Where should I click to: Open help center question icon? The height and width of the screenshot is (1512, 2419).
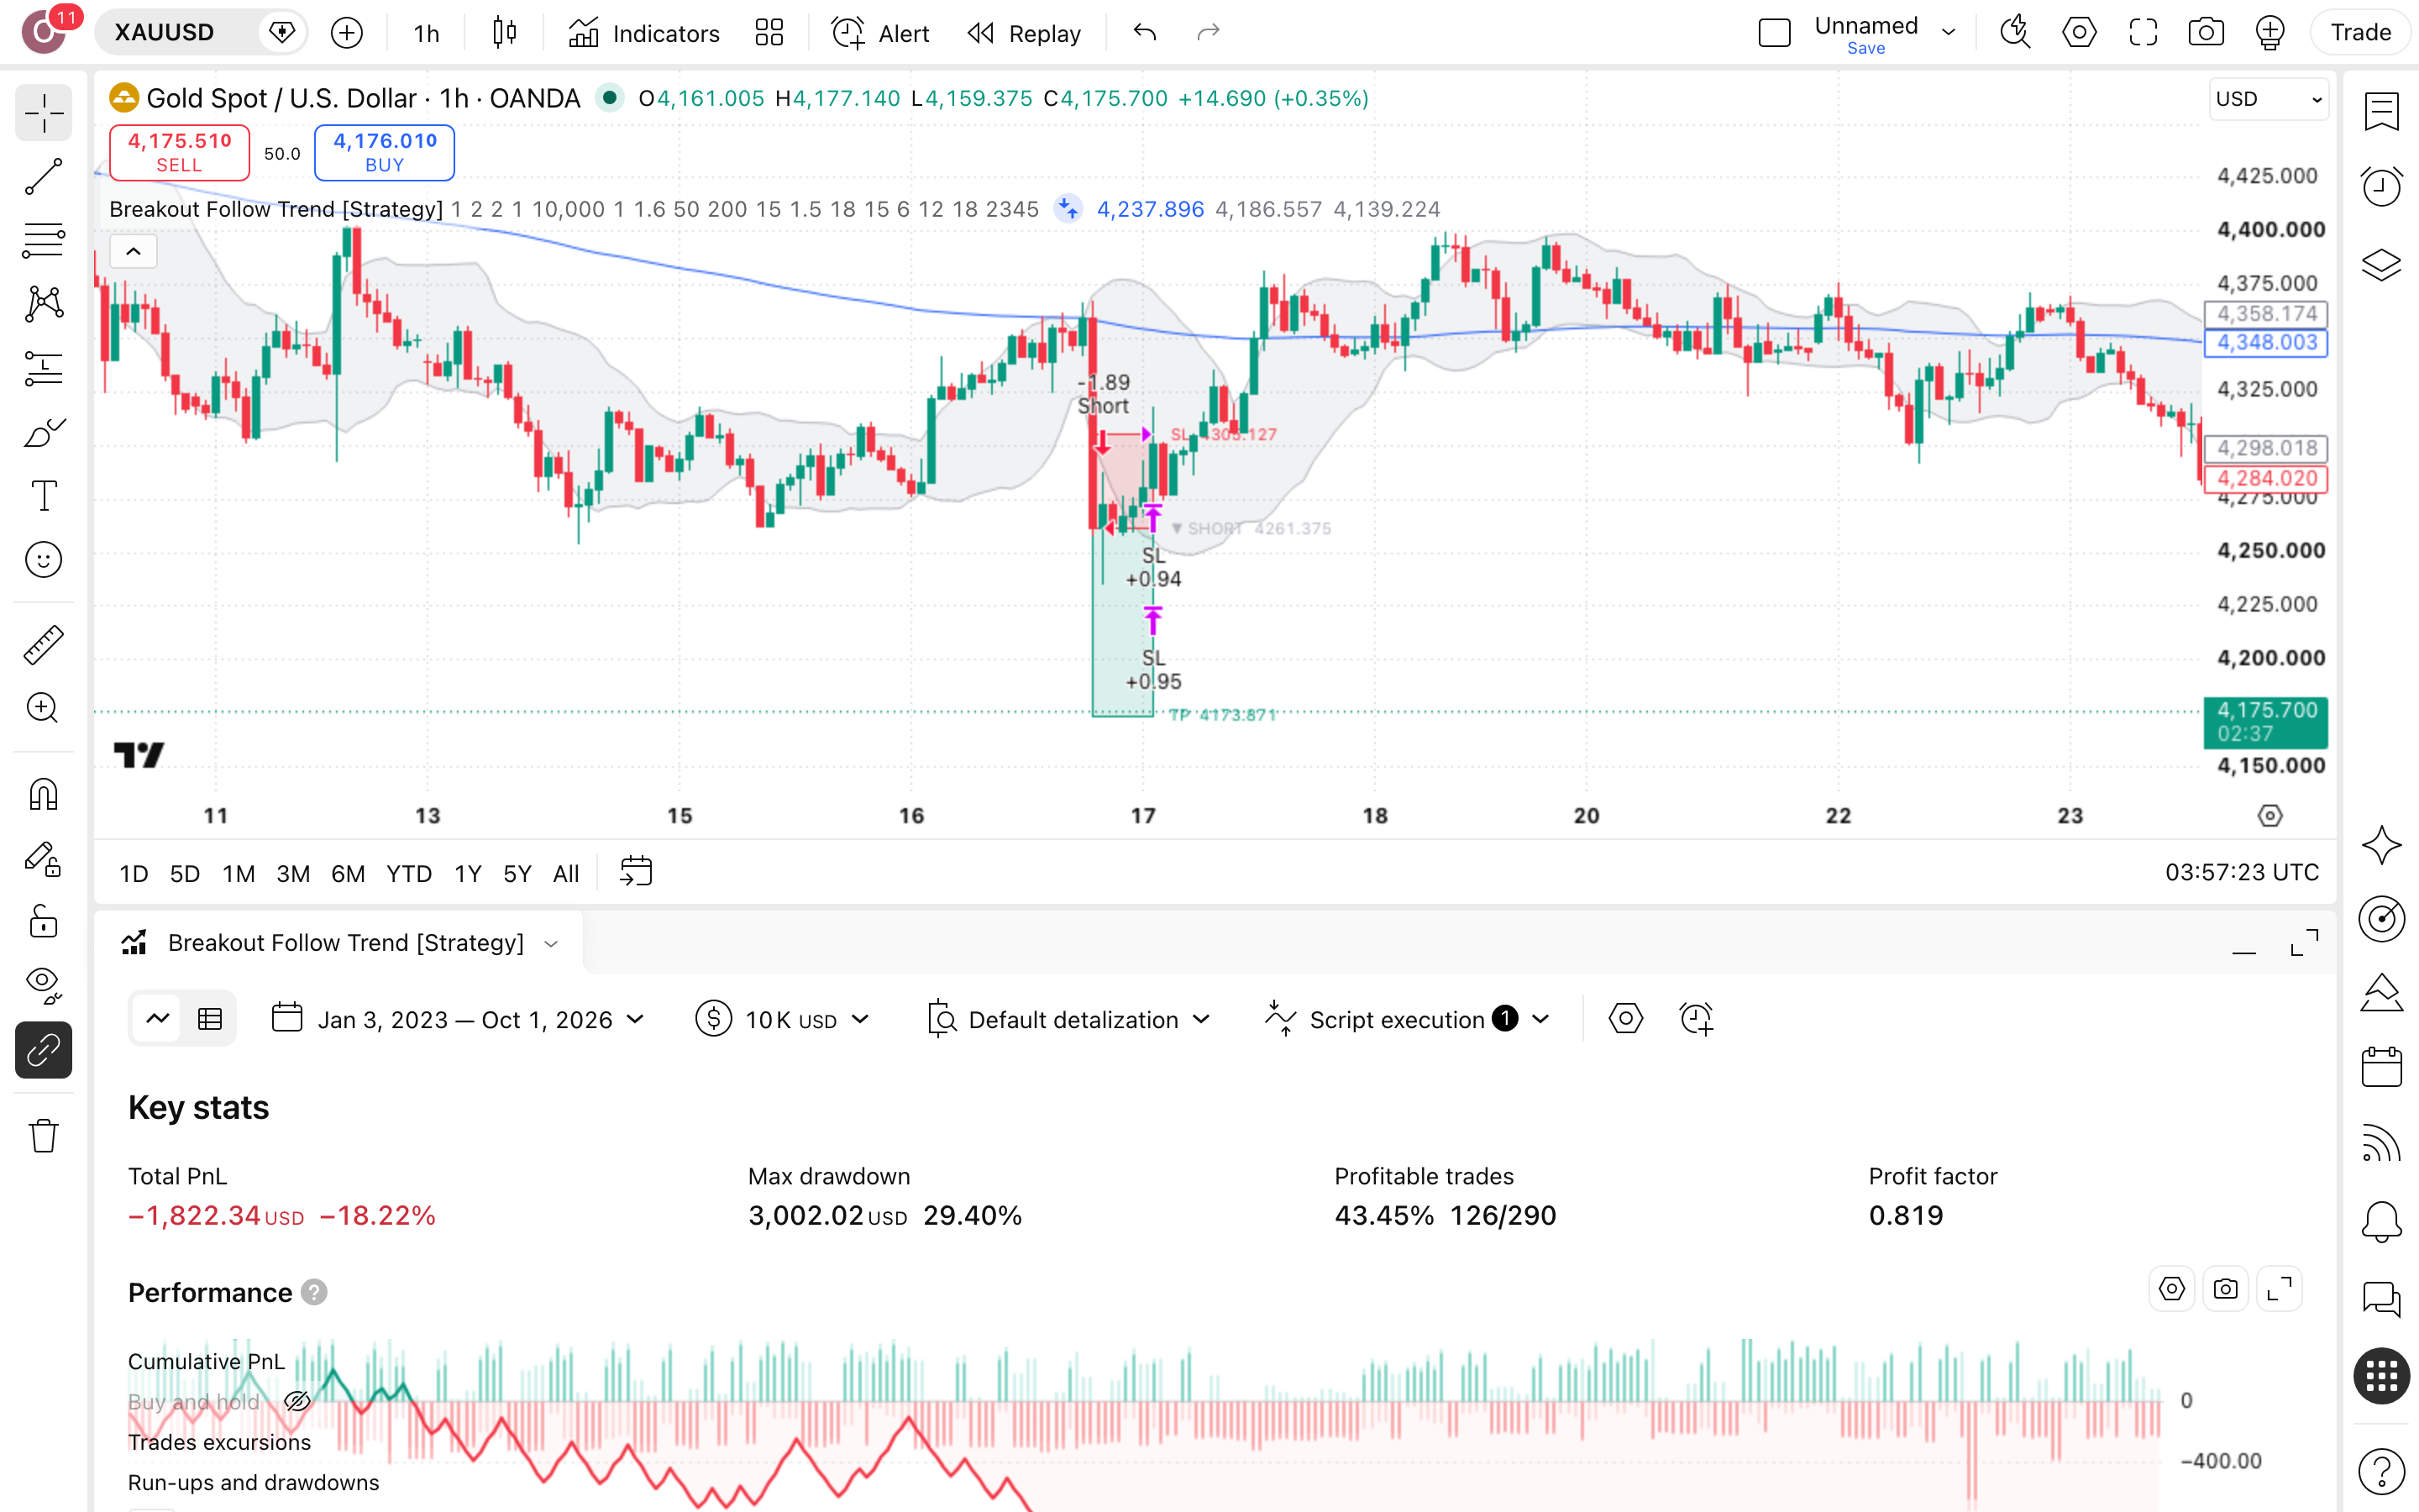tap(2381, 1471)
